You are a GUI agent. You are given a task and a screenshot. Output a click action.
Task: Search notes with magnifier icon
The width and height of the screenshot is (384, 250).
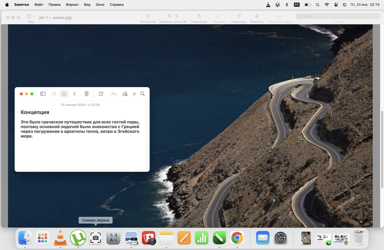tap(143, 94)
